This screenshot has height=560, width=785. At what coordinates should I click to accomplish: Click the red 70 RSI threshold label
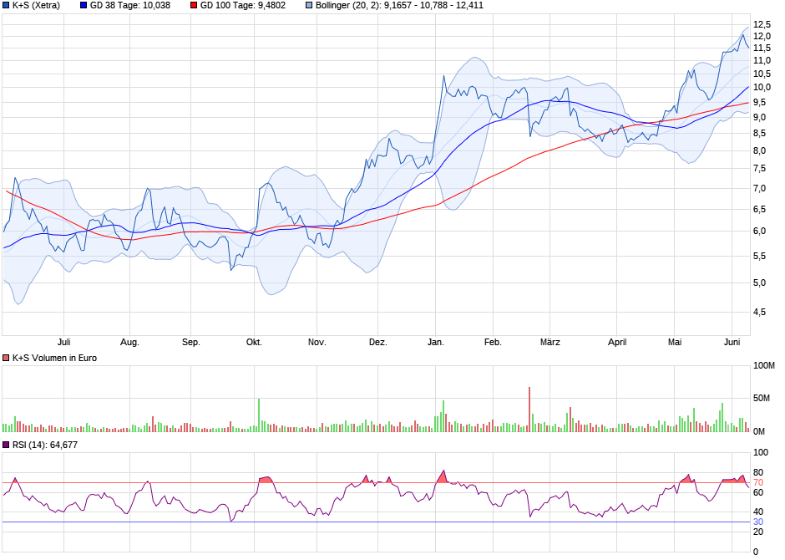(758, 483)
